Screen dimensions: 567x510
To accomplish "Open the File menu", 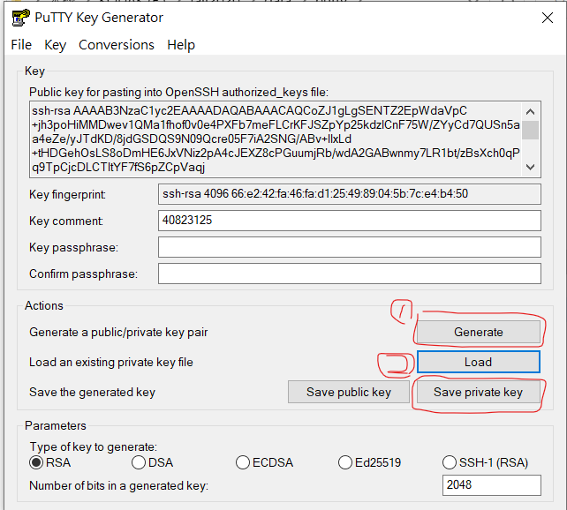I will coord(21,45).
